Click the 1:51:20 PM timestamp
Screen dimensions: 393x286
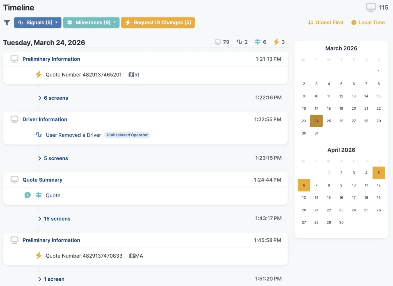pyautogui.click(x=268, y=279)
